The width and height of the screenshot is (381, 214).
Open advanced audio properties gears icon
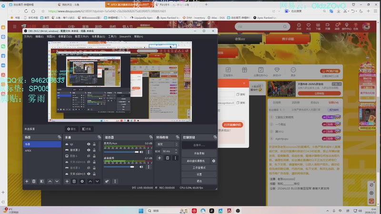(107, 181)
